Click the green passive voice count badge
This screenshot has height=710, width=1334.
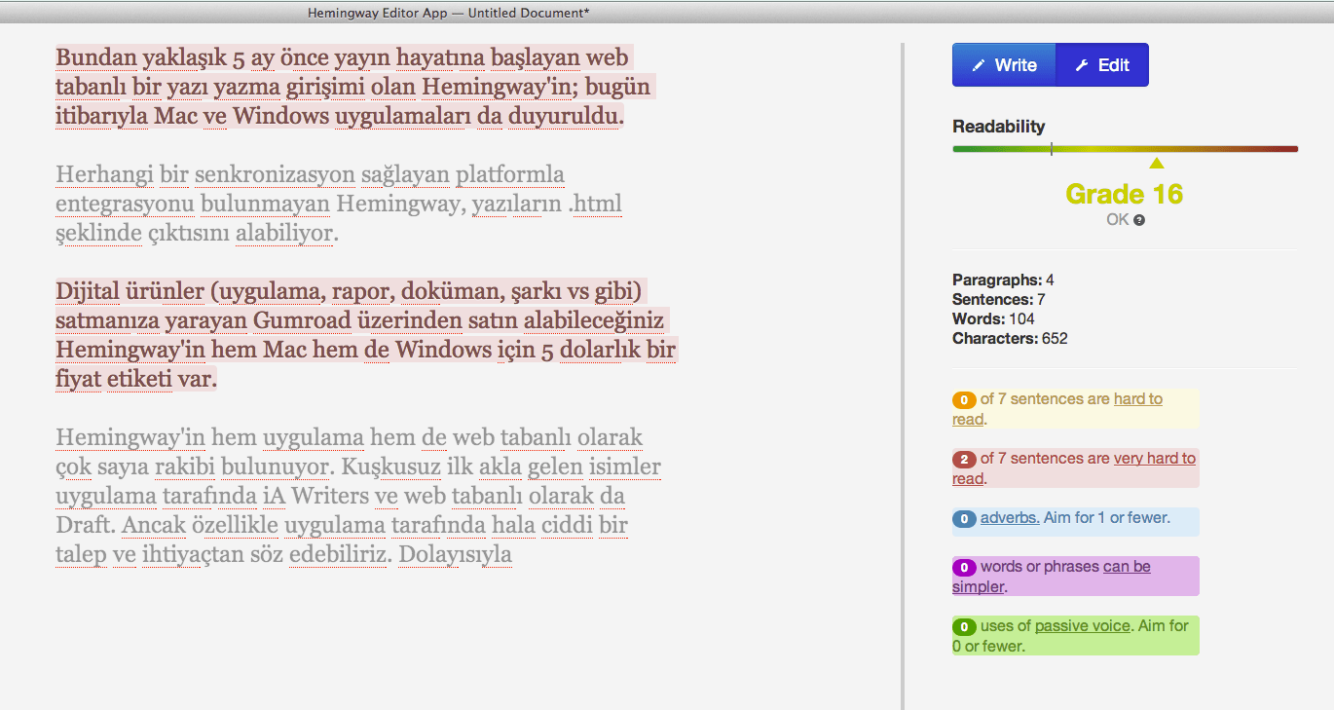point(964,624)
